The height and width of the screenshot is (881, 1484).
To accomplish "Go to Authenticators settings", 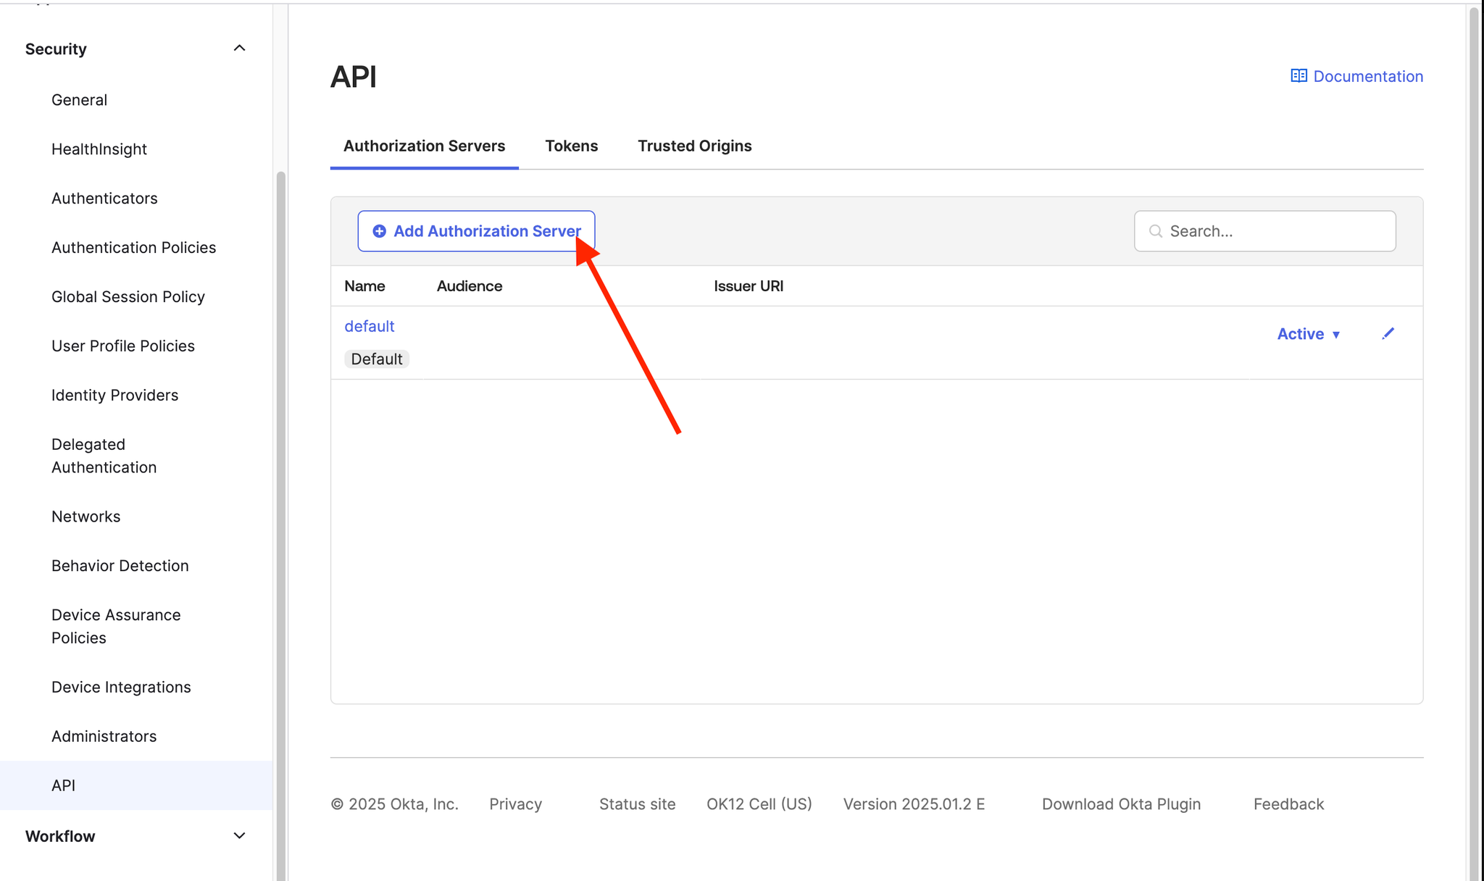I will [x=104, y=199].
